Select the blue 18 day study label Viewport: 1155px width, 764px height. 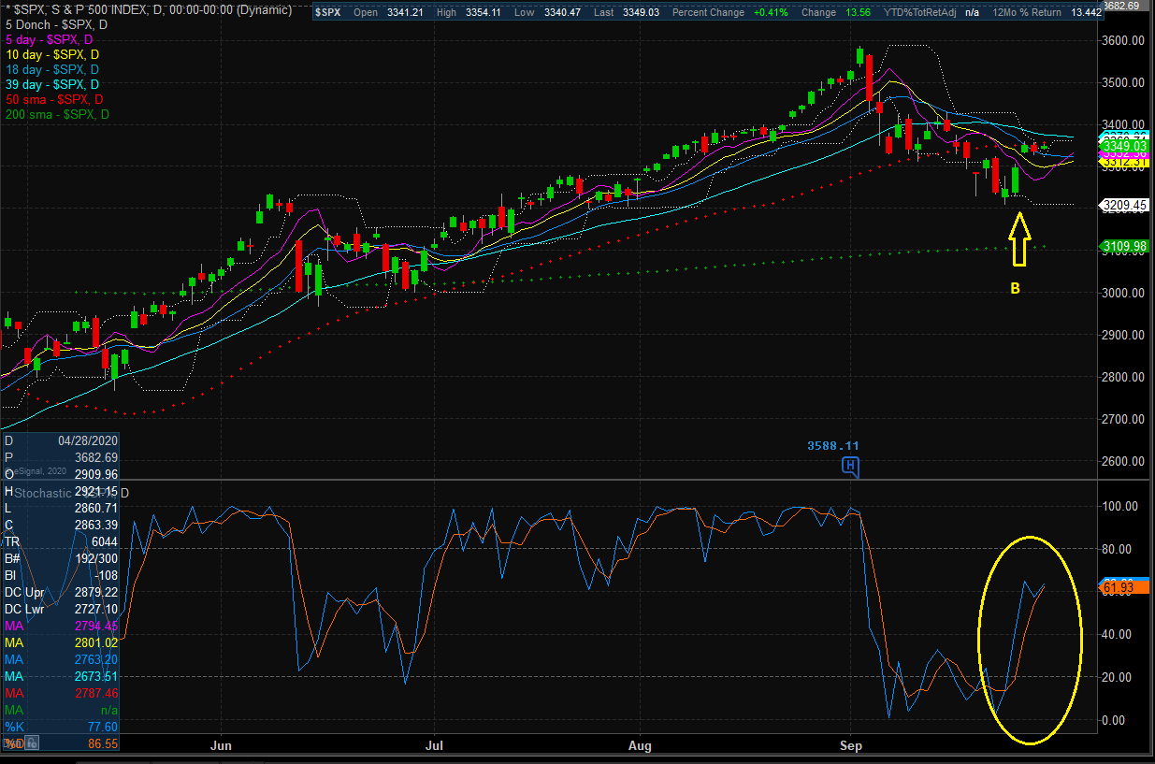point(52,69)
